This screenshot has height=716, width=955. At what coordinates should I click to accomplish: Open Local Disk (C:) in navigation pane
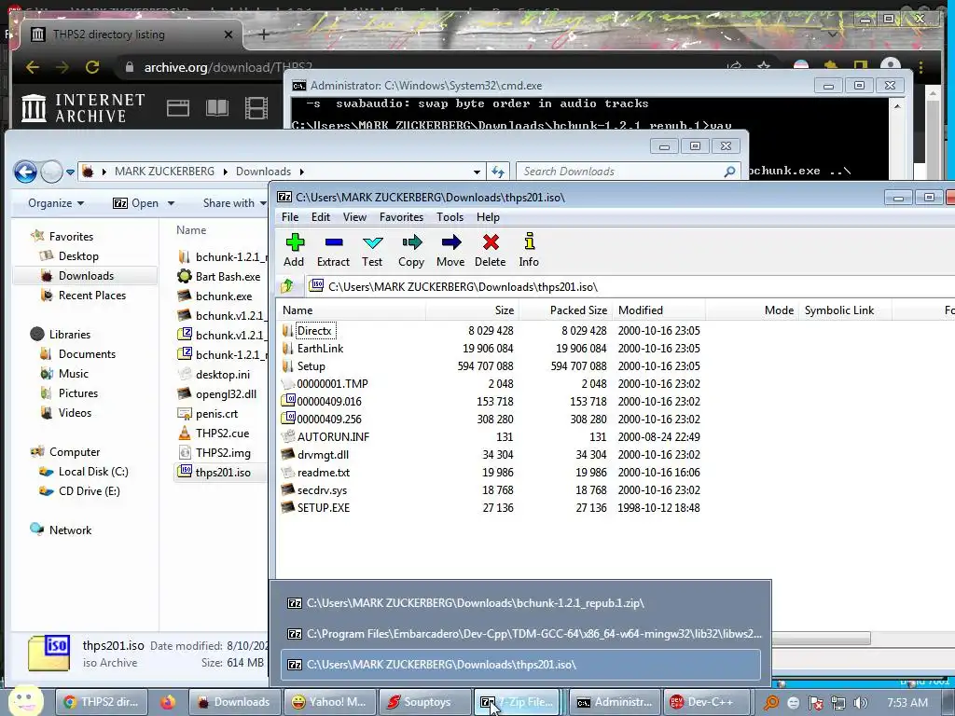tap(92, 472)
